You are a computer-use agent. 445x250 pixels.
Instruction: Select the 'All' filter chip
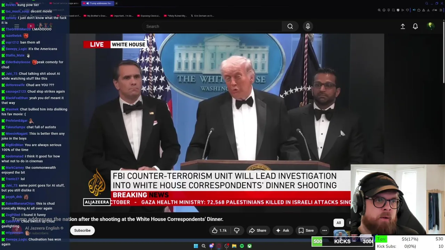point(339,223)
